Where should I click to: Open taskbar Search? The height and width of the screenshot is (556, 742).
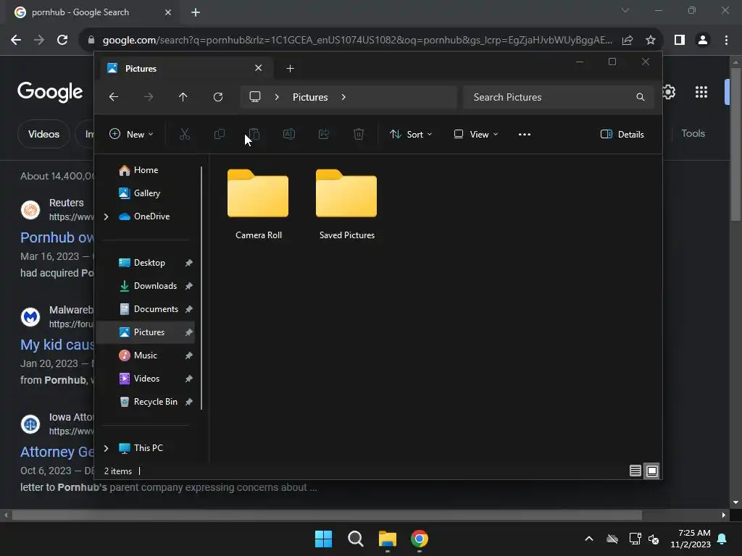point(355,539)
